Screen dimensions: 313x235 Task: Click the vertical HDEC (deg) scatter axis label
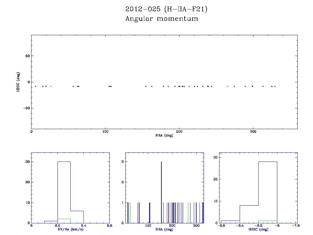(x=18, y=82)
